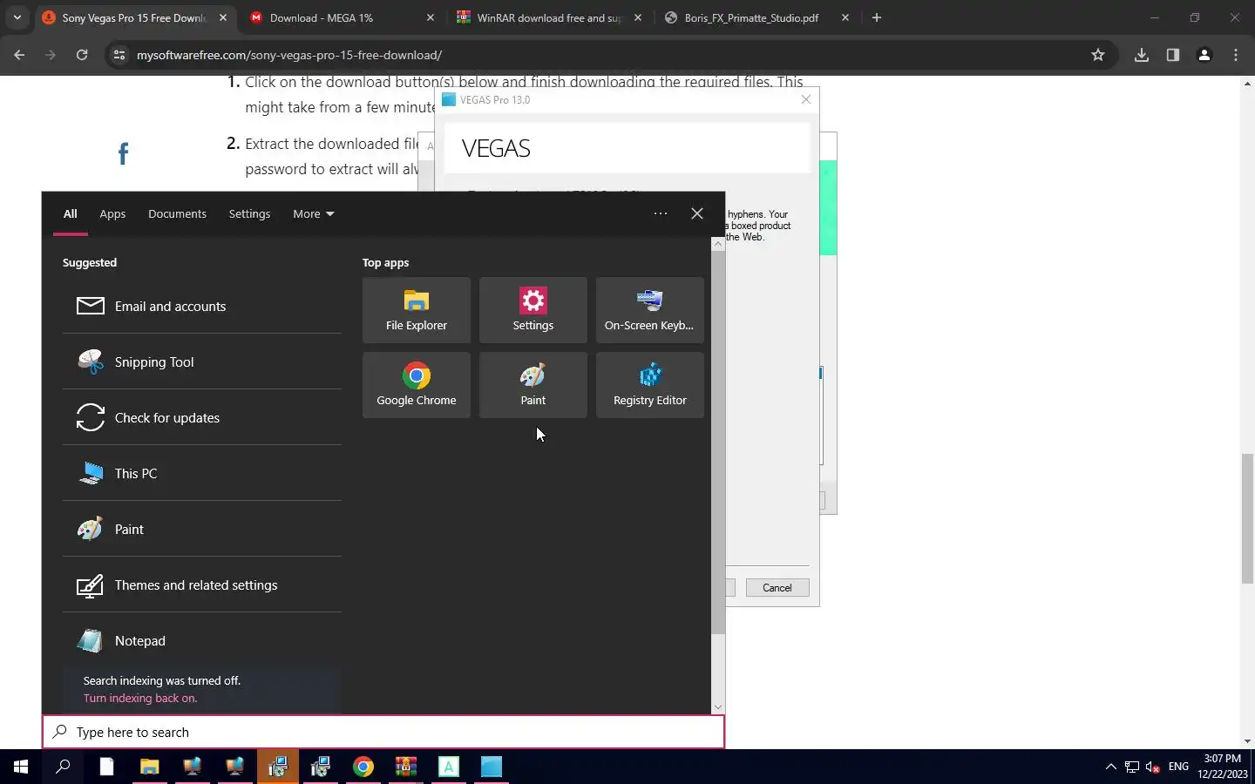Close the Download - MEGA tab

click(431, 17)
